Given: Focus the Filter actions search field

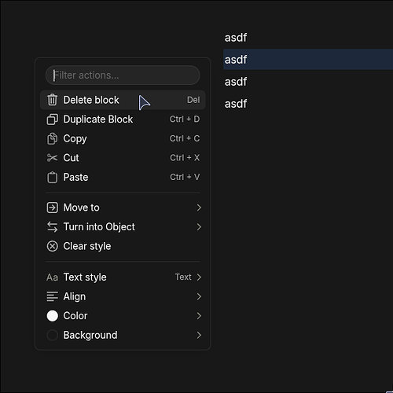Looking at the screenshot, I should tap(123, 75).
